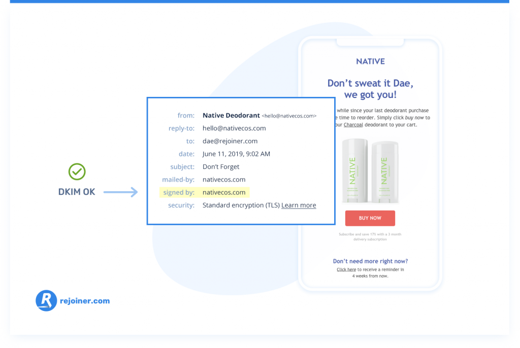Click the 'signed by:' field label

[x=179, y=193]
